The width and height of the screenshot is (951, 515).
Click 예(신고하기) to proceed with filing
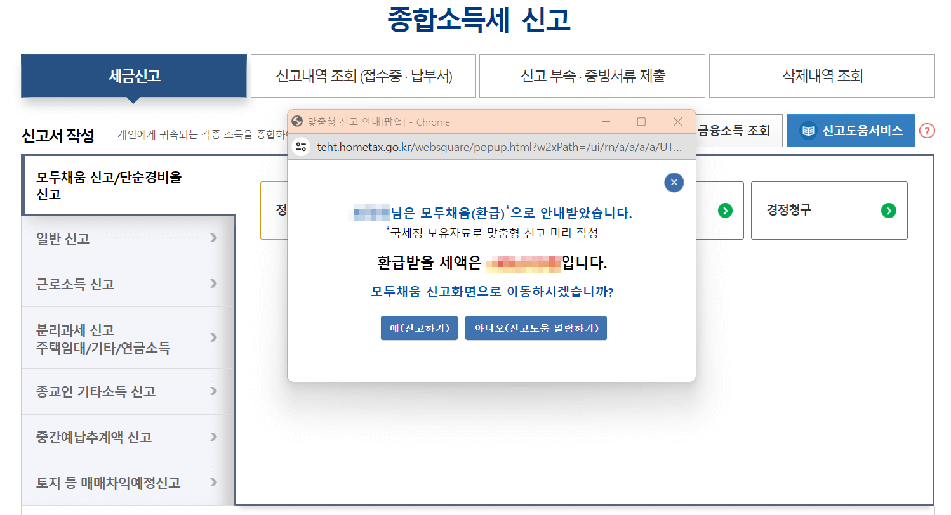419,328
